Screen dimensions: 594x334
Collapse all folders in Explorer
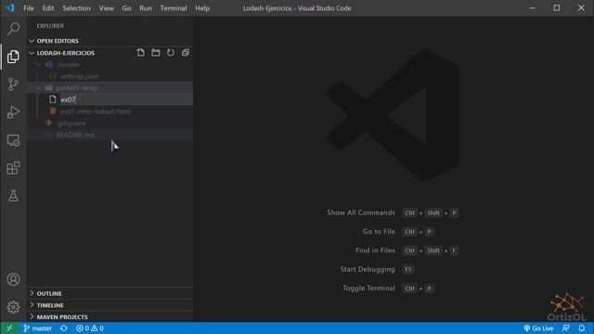(186, 53)
